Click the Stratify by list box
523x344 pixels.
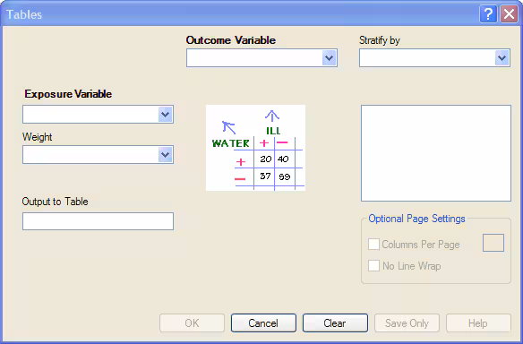pyautogui.click(x=436, y=153)
